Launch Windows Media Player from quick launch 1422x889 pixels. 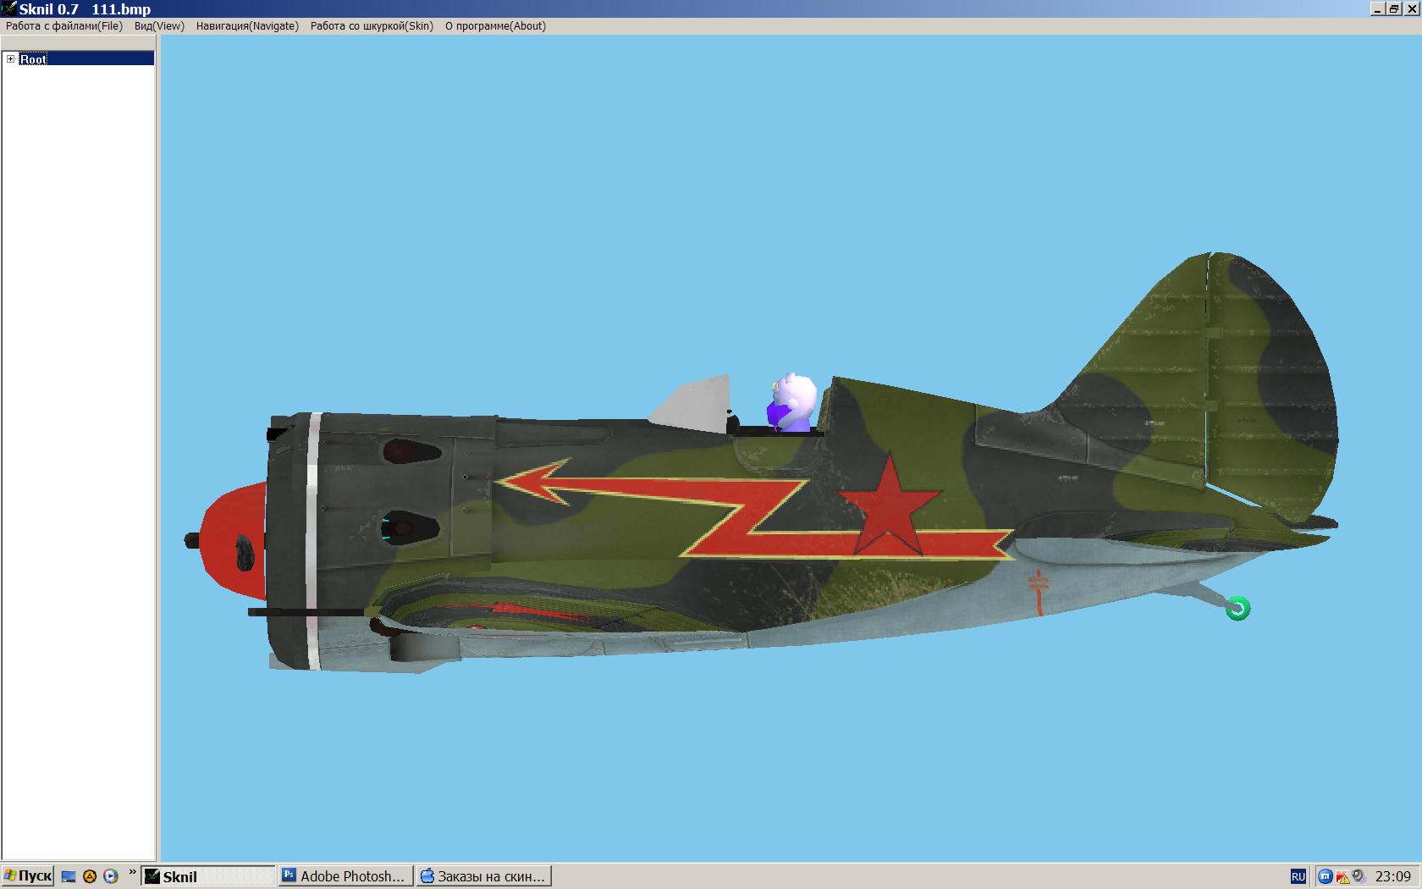111,876
